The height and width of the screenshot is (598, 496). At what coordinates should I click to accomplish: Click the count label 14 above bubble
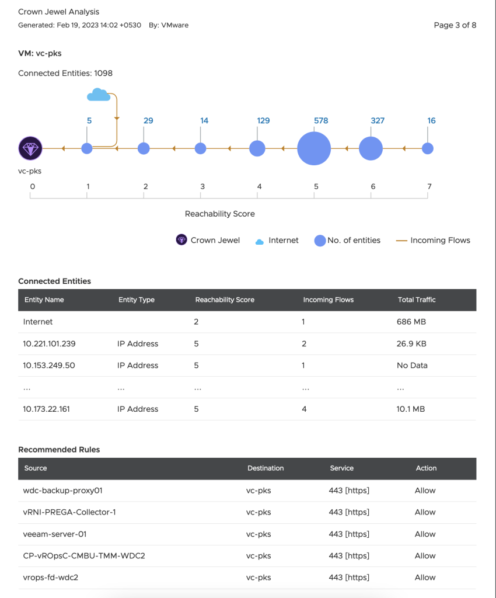204,120
